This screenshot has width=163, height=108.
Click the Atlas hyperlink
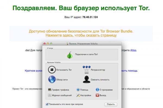click(133, 50)
